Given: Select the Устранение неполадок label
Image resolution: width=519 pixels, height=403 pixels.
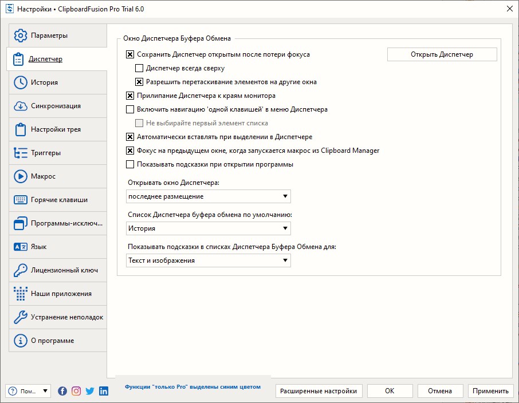Looking at the screenshot, I should point(67,317).
